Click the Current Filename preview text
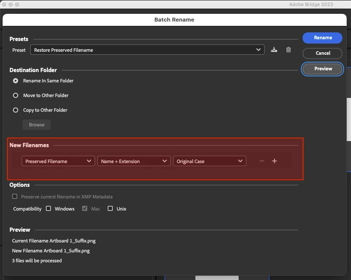This screenshot has width=351, height=280. [x=54, y=241]
